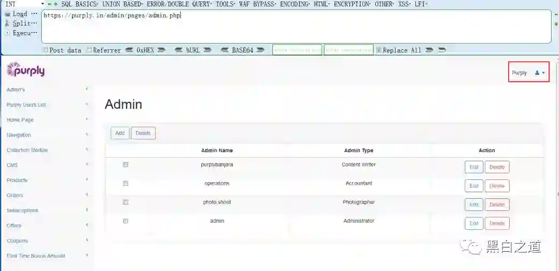
Task: Click the Purply logo
Action: pyautogui.click(x=26, y=70)
